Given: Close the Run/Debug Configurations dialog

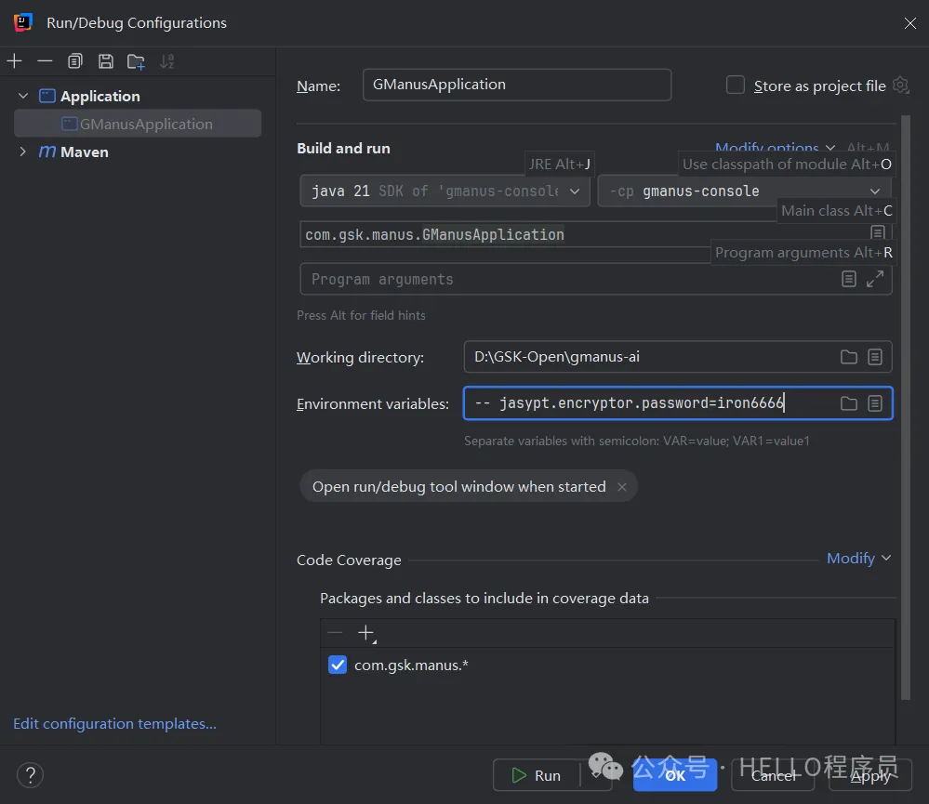Looking at the screenshot, I should click(910, 23).
